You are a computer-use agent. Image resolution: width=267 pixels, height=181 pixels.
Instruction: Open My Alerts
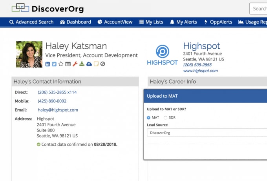(x=183, y=22)
